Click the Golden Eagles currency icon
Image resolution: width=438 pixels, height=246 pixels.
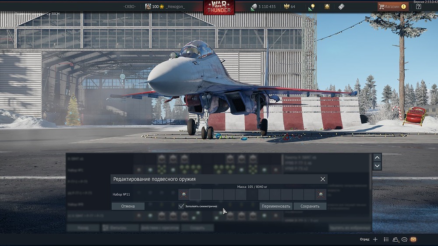click(x=287, y=7)
